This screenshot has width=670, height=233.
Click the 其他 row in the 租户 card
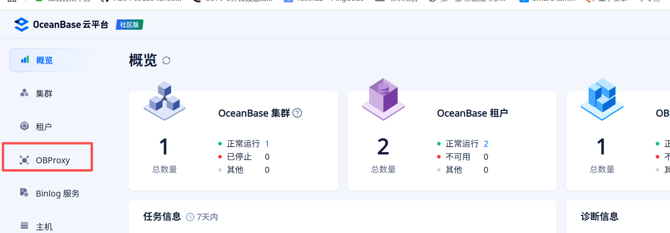click(463, 170)
